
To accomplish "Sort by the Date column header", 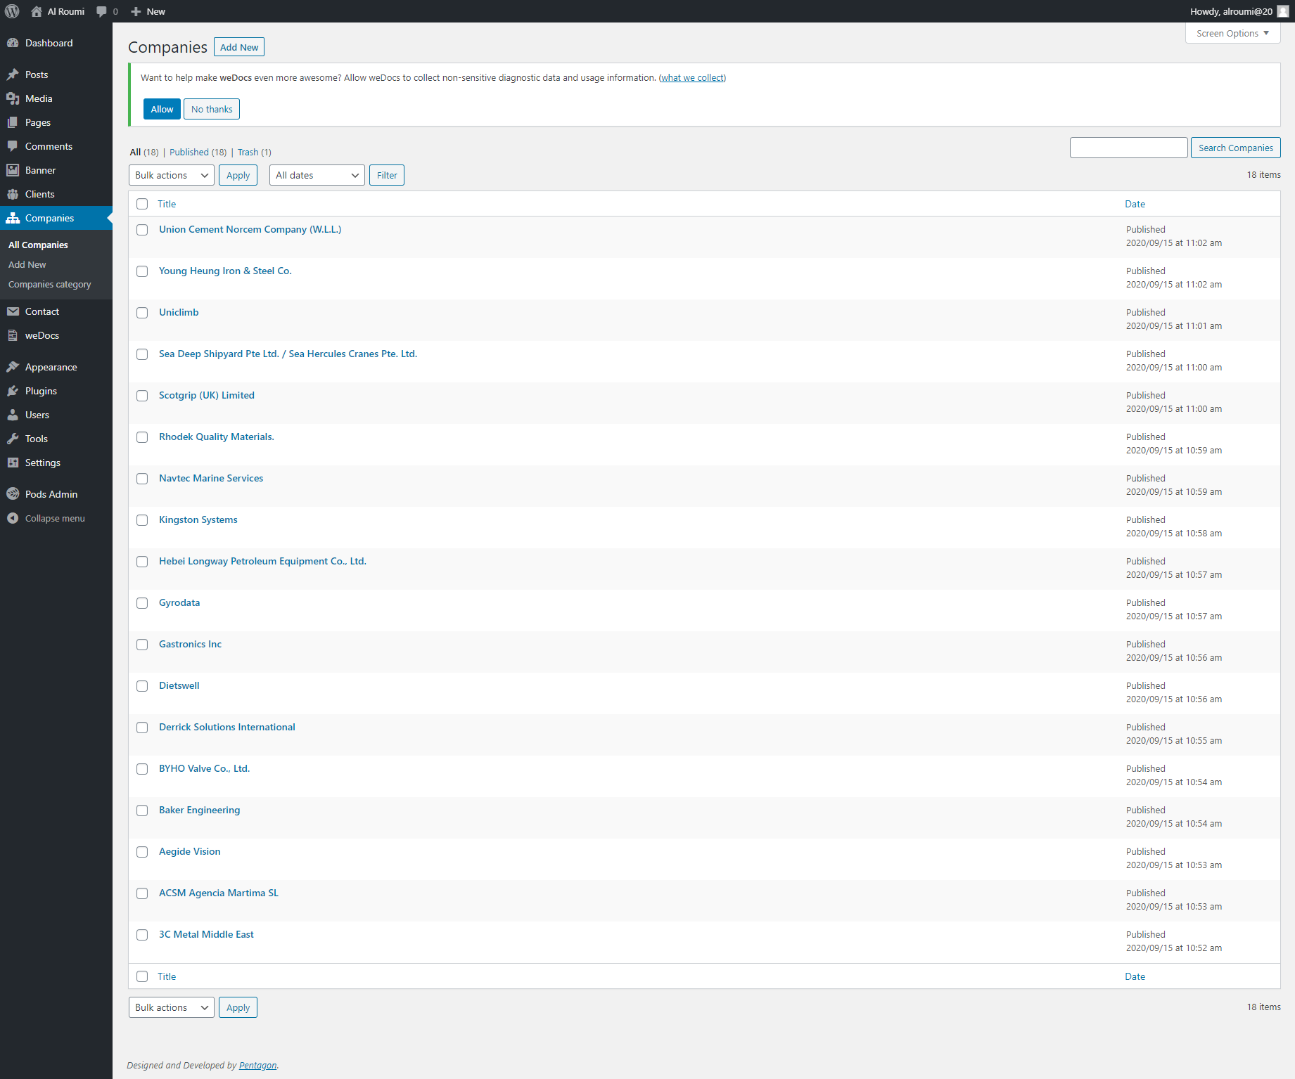I will tap(1135, 204).
